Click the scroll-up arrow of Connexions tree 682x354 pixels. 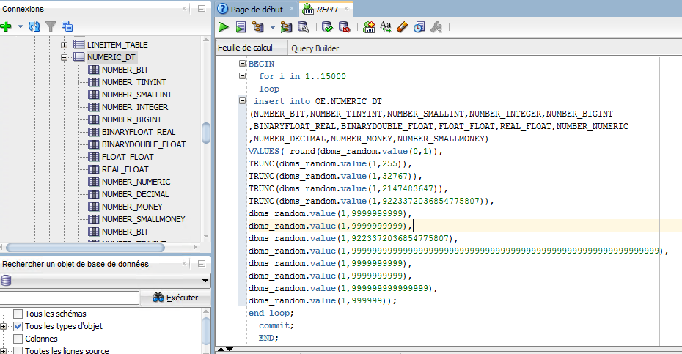pos(206,40)
